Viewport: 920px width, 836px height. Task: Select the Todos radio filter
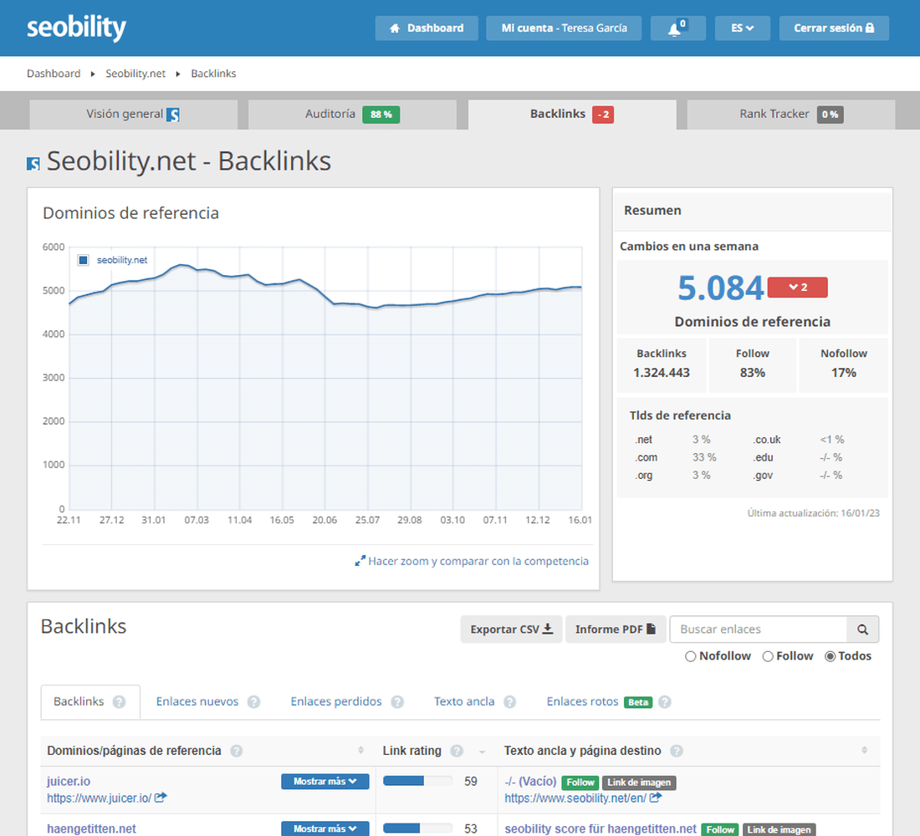pyautogui.click(x=831, y=656)
